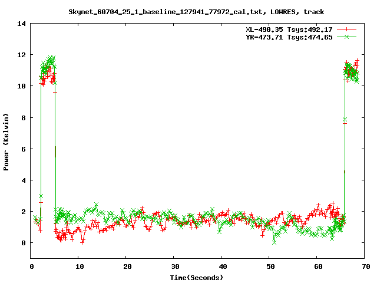The width and height of the screenshot is (377, 283).
Task: Click x-axis tick label 50
Action: pos(270,266)
